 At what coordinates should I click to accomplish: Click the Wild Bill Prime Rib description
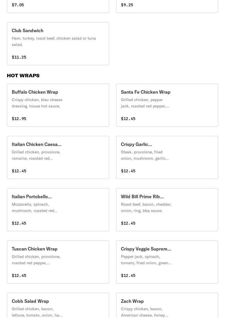point(146,207)
